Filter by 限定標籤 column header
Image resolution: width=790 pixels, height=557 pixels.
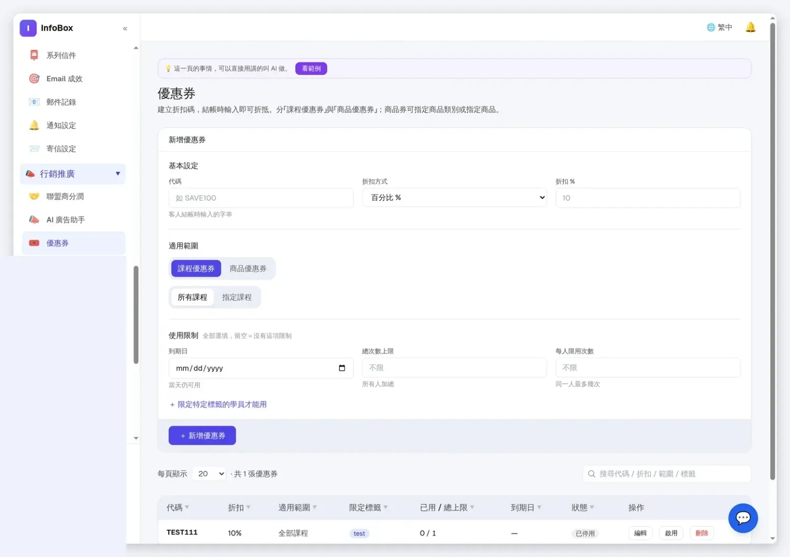coord(368,508)
